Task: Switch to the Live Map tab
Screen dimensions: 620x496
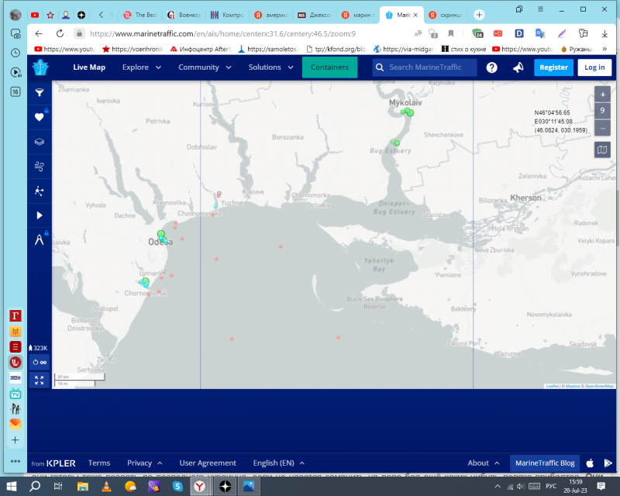Action: pyautogui.click(x=89, y=67)
